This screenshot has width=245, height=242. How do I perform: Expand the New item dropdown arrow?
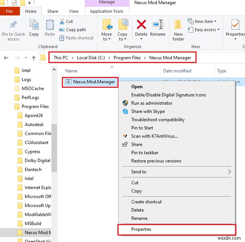[215, 21]
